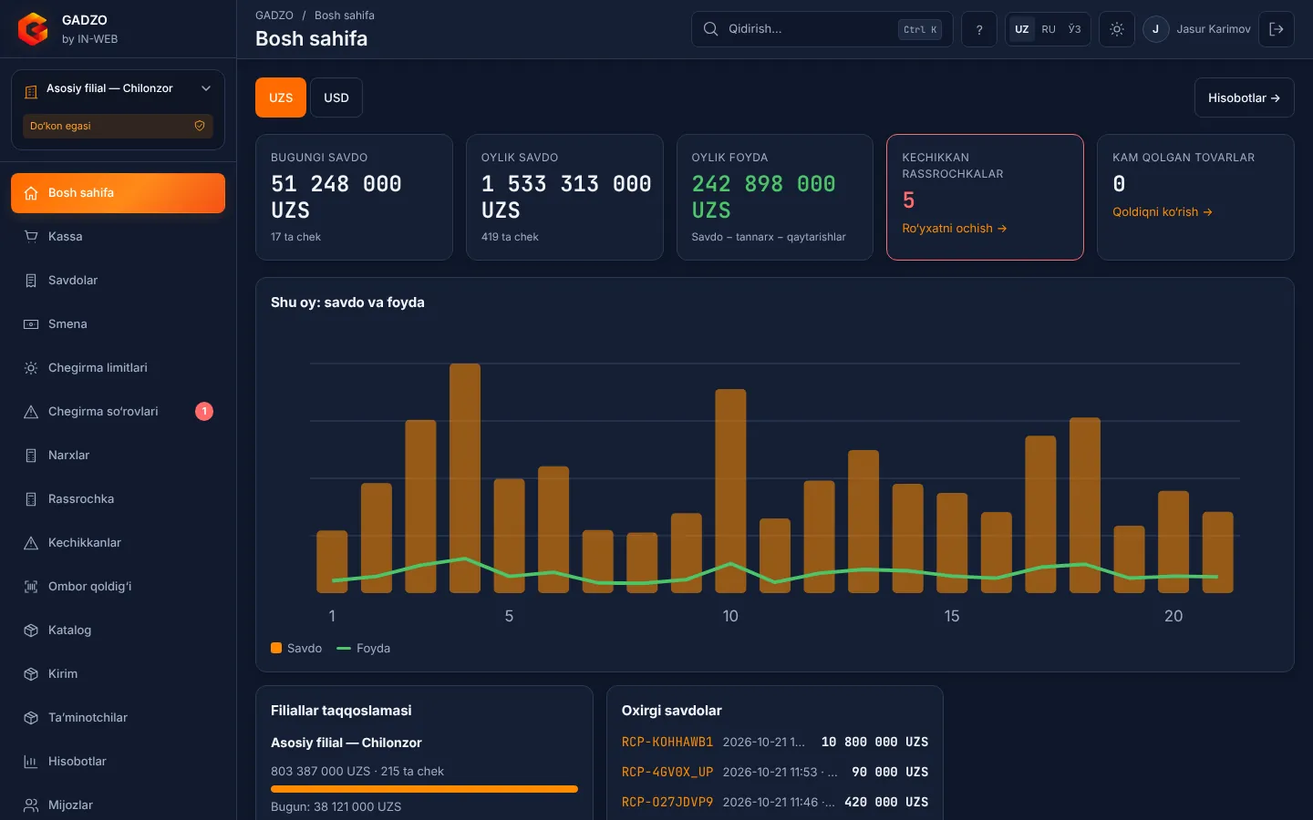Click the GADZO logo icon
Image resolution: width=1313 pixels, height=820 pixels.
tap(33, 29)
